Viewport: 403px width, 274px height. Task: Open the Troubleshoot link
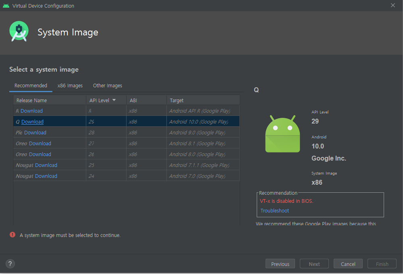pyautogui.click(x=274, y=211)
